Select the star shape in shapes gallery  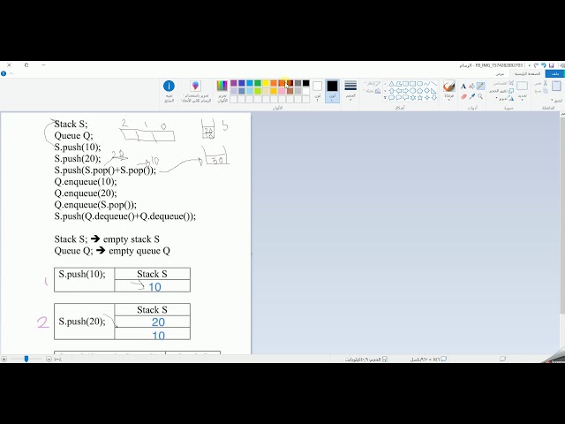click(420, 97)
